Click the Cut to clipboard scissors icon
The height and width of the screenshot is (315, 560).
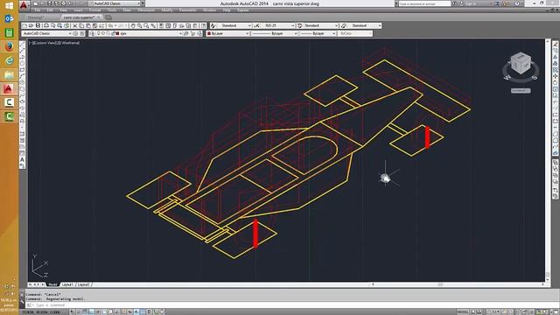pos(75,25)
